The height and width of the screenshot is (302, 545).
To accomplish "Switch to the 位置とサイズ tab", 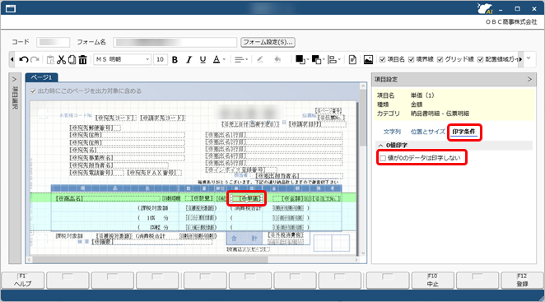I will coord(428,132).
